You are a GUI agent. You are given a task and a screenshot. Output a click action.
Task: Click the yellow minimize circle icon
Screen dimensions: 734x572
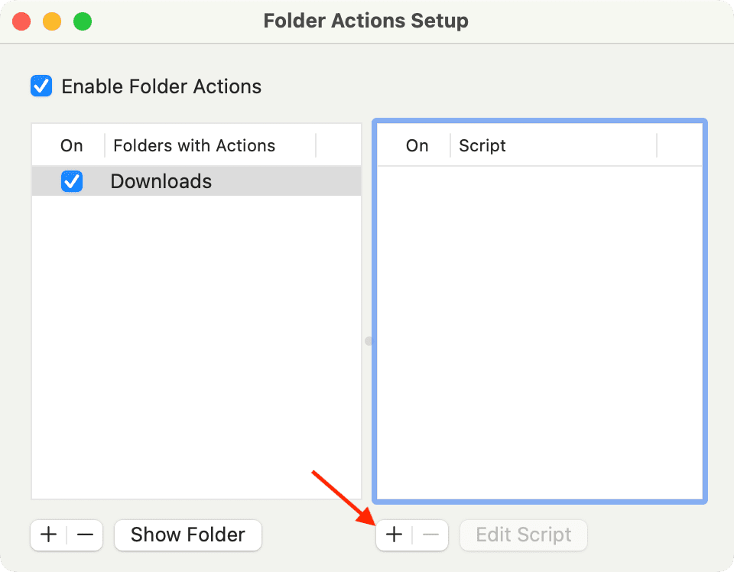(52, 21)
